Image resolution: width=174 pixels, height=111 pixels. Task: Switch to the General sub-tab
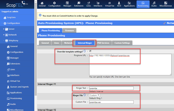pos(45,43)
